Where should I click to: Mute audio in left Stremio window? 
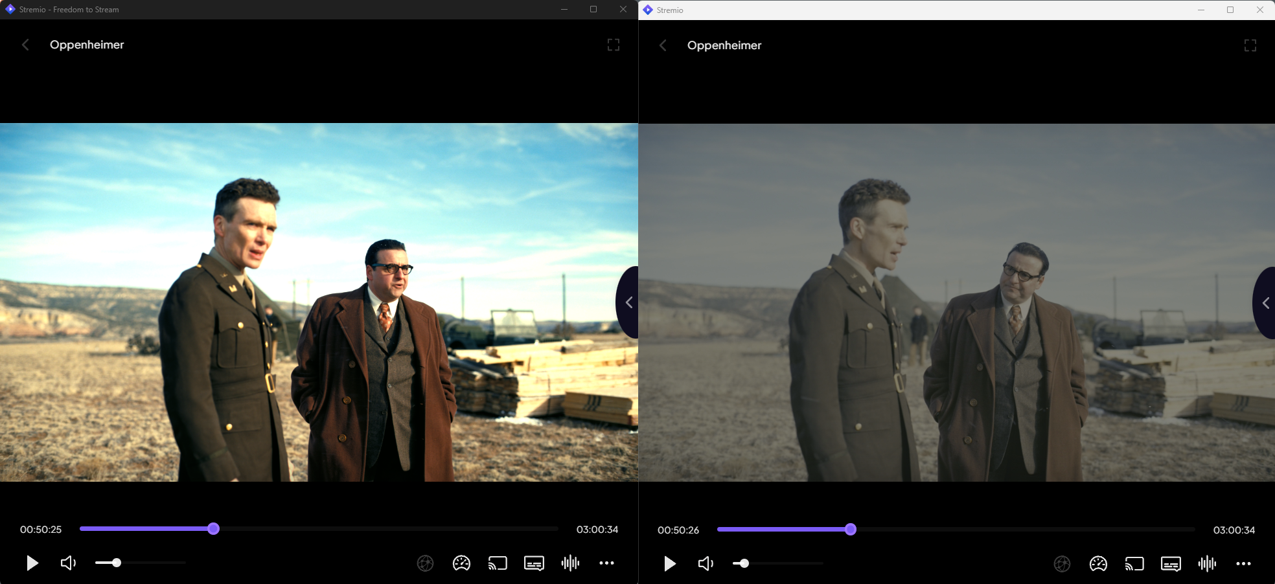click(x=68, y=563)
